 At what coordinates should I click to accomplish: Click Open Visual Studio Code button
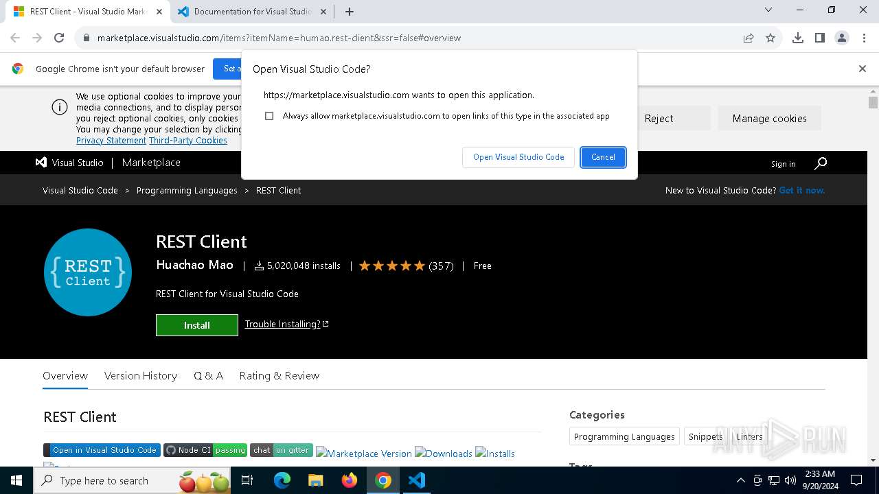[518, 157]
